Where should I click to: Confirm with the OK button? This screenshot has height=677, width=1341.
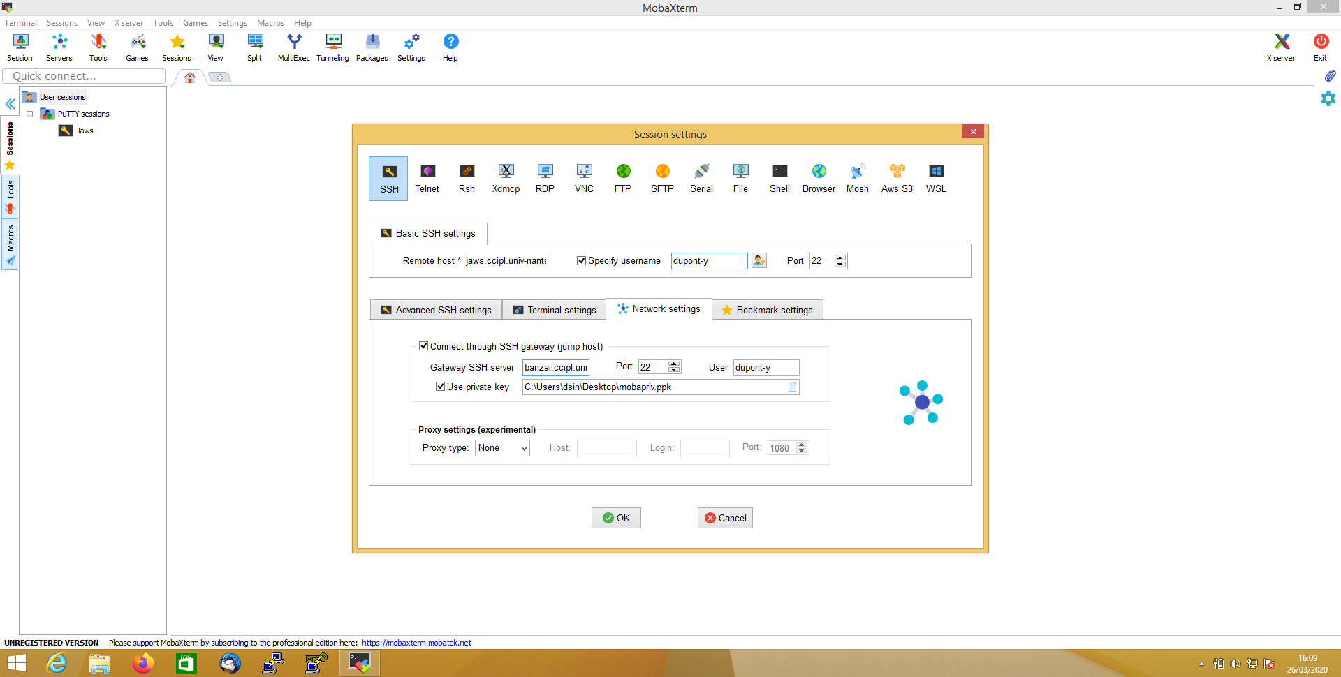tap(616, 518)
